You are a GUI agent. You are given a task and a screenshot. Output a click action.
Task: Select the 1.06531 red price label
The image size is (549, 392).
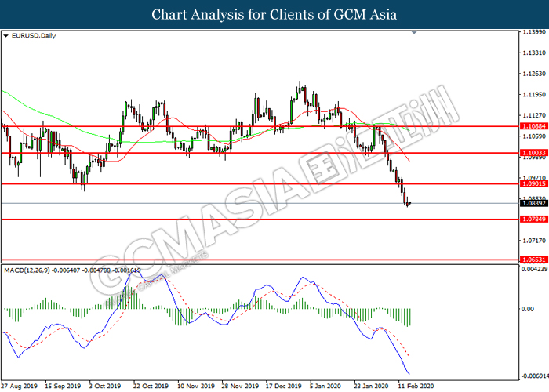point(533,260)
